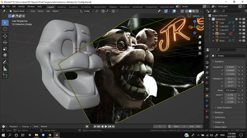This screenshot has height=138, width=247.
Task: Activate the Cursor tool
Action: coord(5,29)
